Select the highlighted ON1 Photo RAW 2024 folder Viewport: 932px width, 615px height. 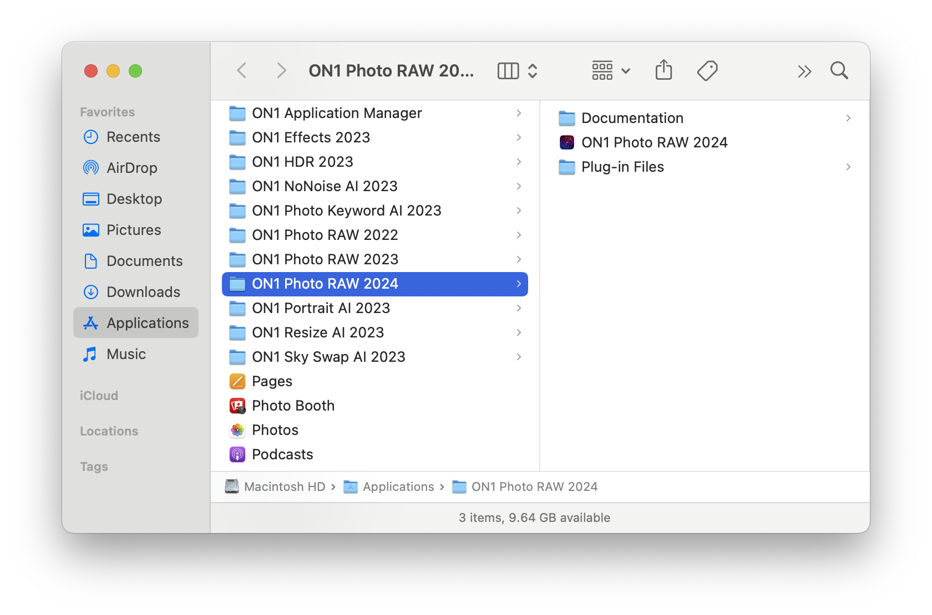point(375,284)
